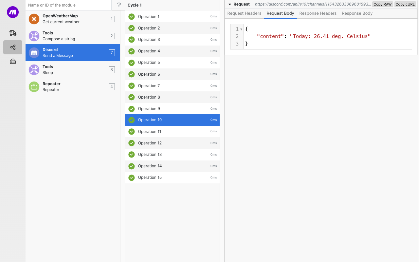
Task: Click Operation 2 green check icon
Action: point(132,28)
